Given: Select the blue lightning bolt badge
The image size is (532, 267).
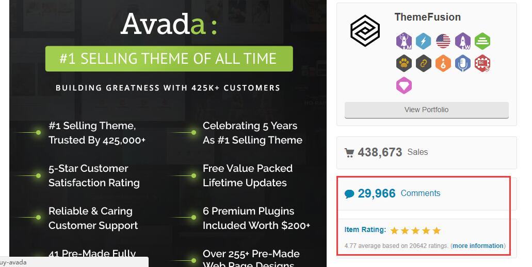Looking at the screenshot, I should coord(424,41).
